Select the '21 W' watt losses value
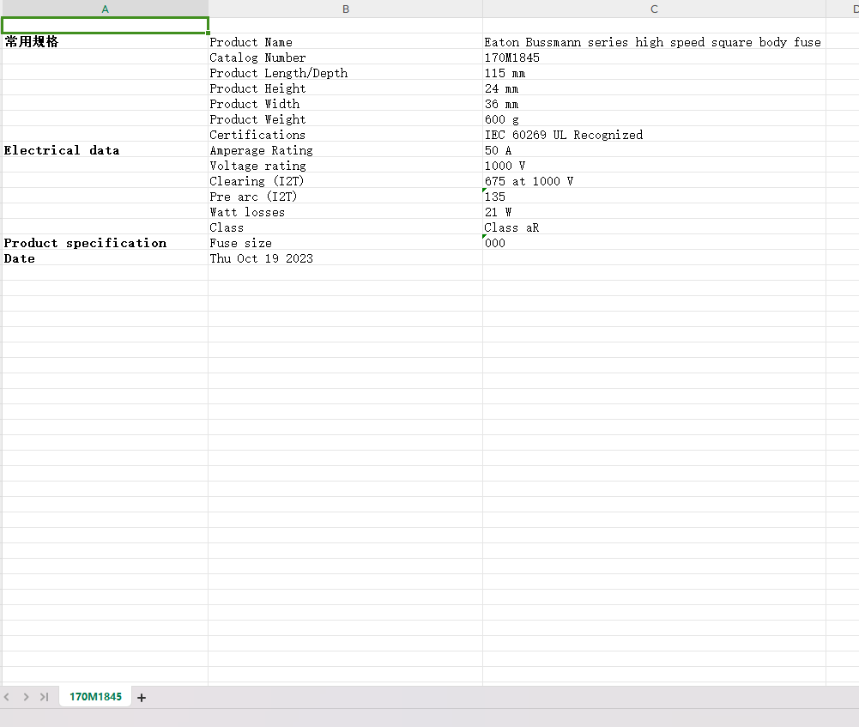 (x=654, y=212)
